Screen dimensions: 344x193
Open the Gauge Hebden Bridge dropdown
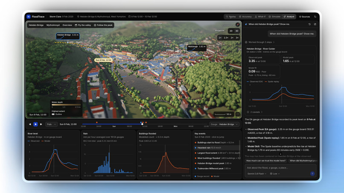pyautogui.click(x=224, y=124)
